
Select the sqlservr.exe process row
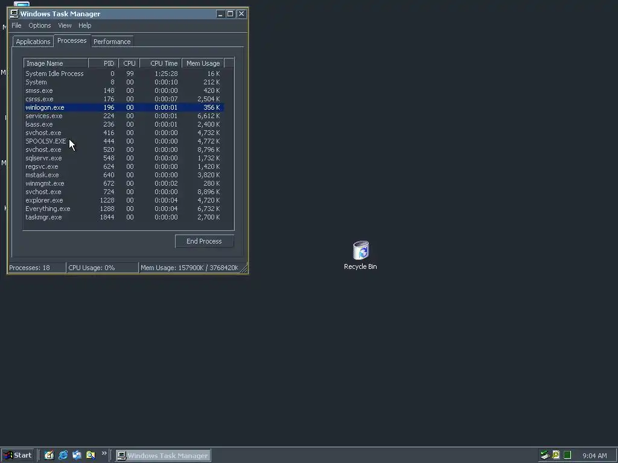124,159
